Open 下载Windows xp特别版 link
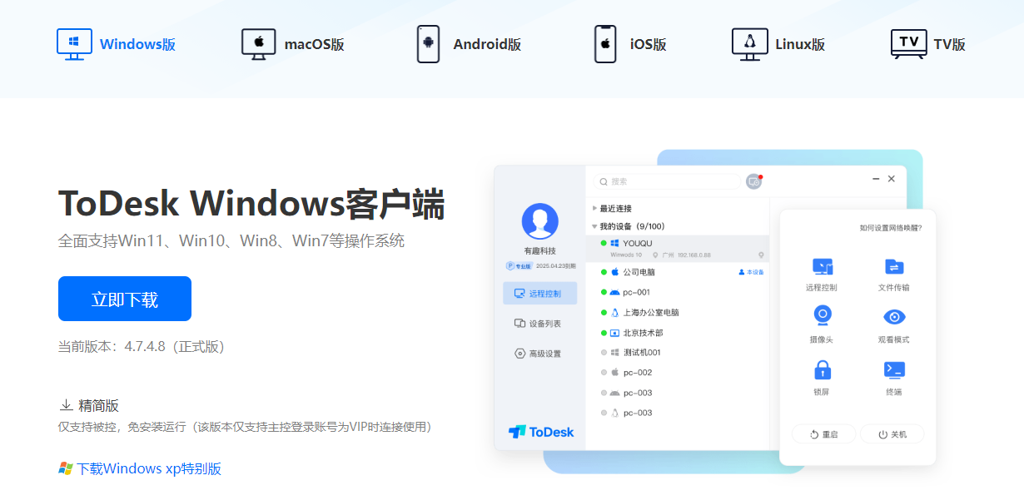 click(x=150, y=468)
